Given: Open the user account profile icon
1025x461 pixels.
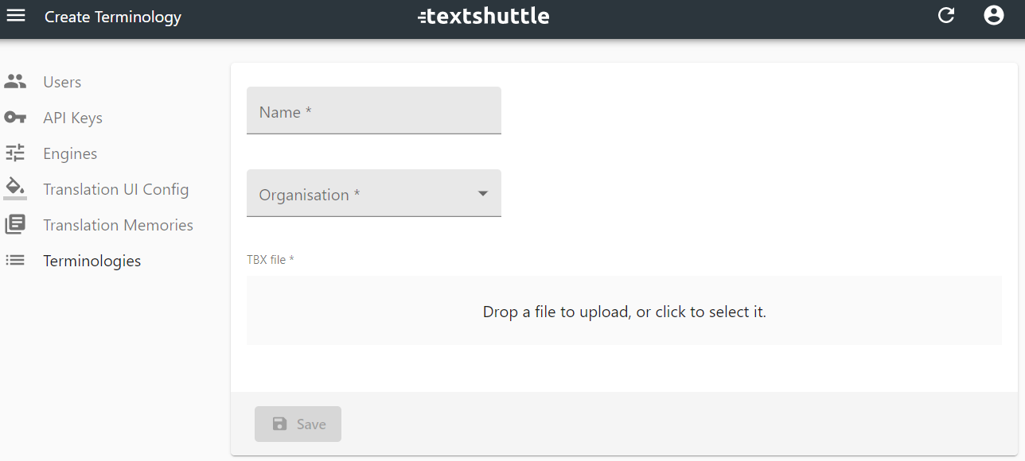Looking at the screenshot, I should coord(993,15).
